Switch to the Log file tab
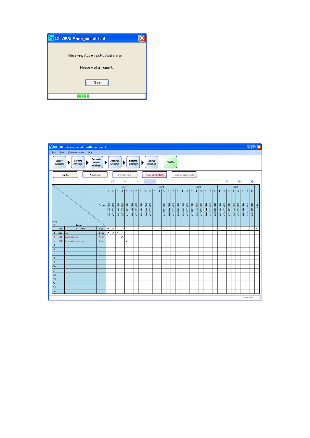 pos(65,175)
